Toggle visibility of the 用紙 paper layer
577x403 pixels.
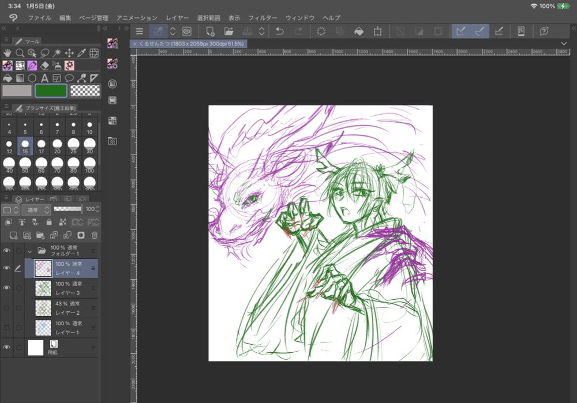pos(7,347)
